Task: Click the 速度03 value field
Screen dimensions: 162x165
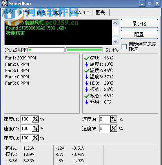Action: coord(26,138)
